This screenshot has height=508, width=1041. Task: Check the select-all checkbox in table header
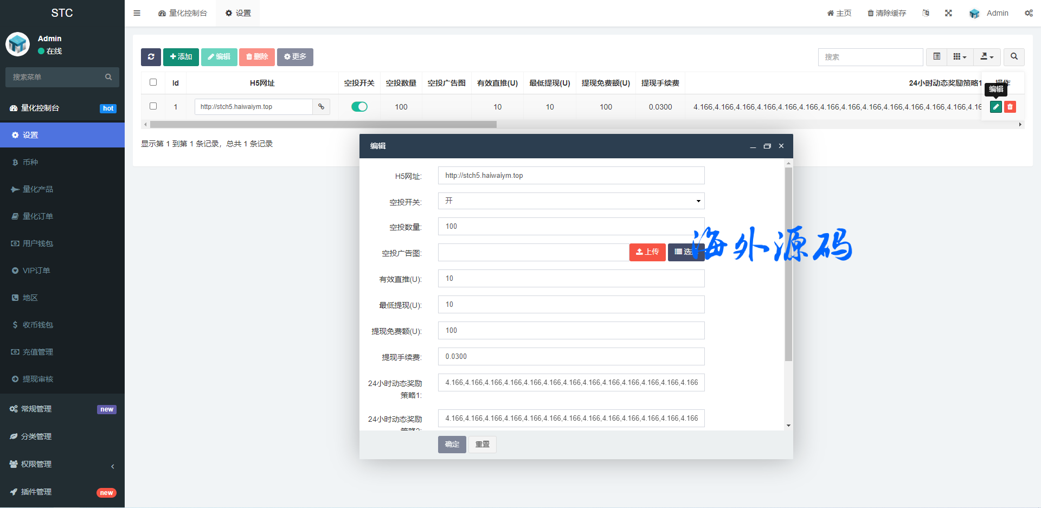153,82
